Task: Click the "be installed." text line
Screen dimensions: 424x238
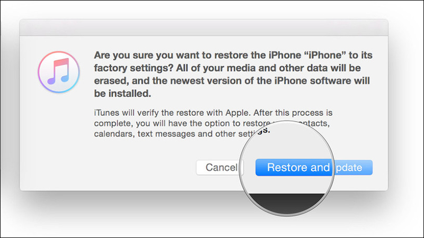Action: 122,94
